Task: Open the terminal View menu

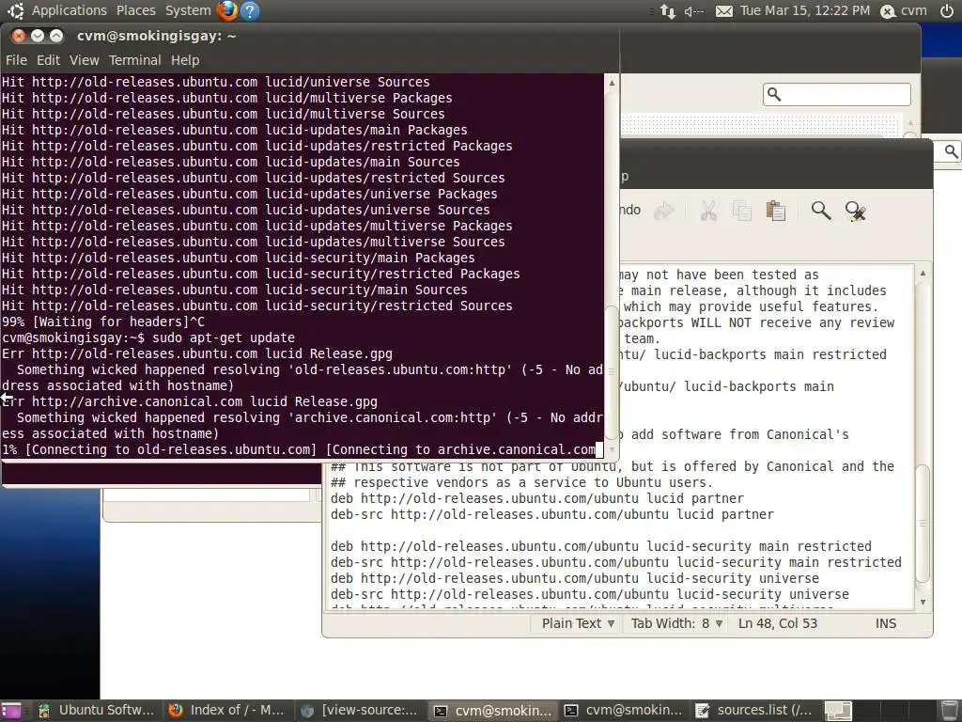Action: click(84, 60)
